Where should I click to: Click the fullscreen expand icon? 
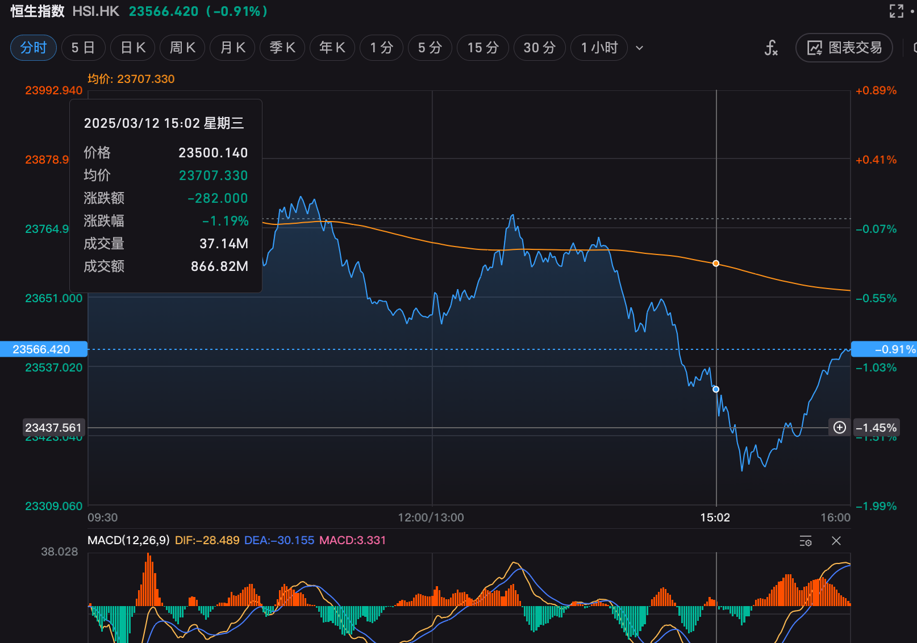pyautogui.click(x=896, y=11)
